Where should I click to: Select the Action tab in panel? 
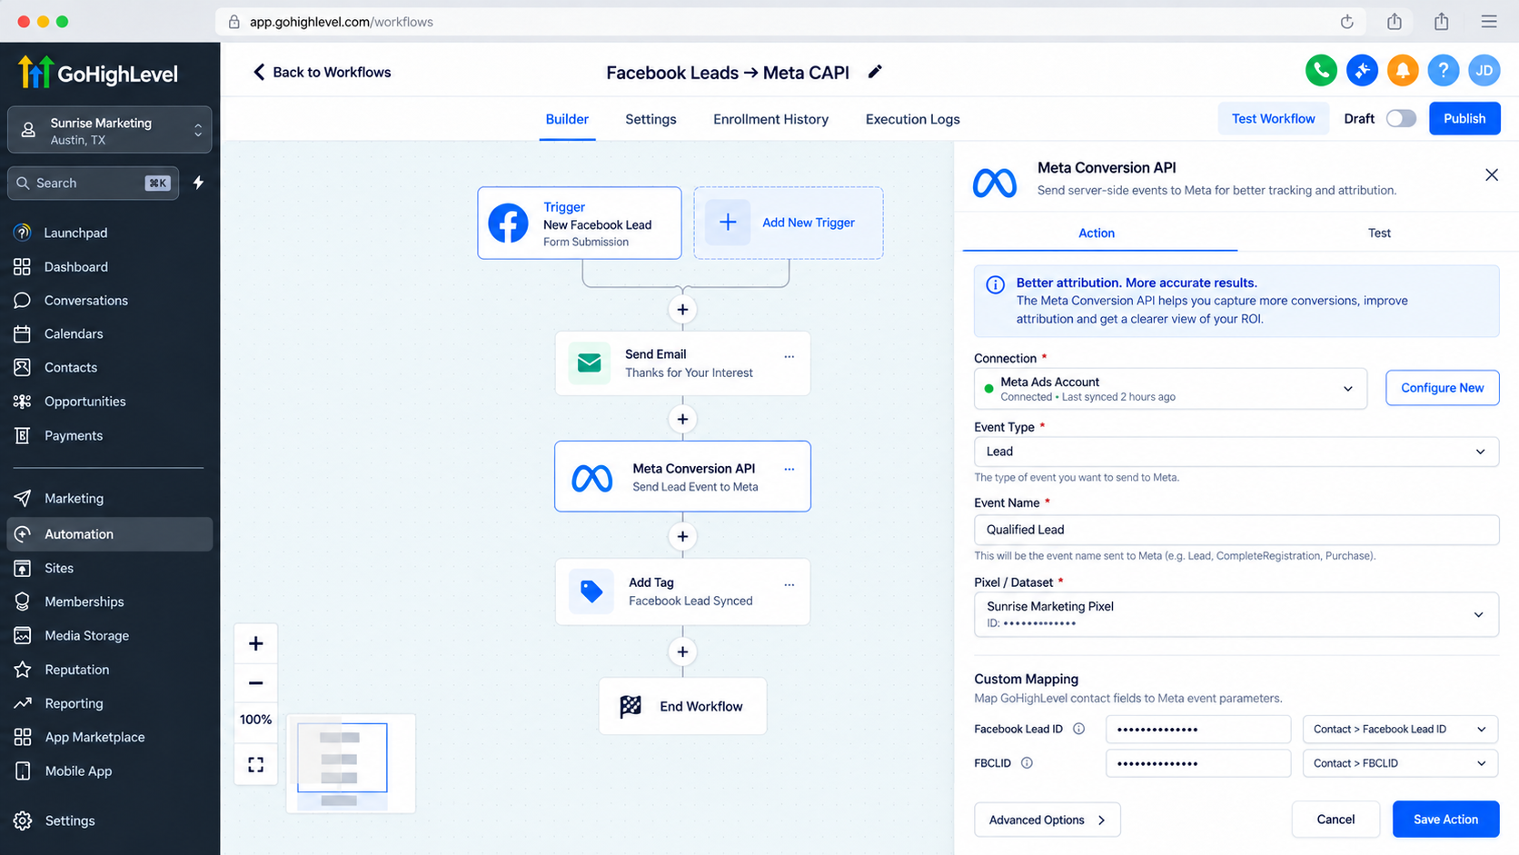tap(1097, 234)
